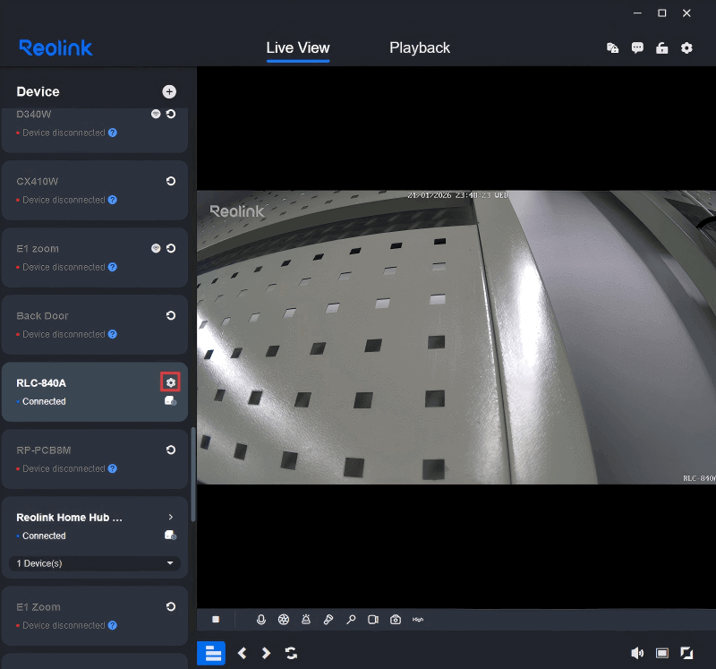716x669 pixels.
Task: Reconnect the Back Door camera
Action: click(x=171, y=315)
